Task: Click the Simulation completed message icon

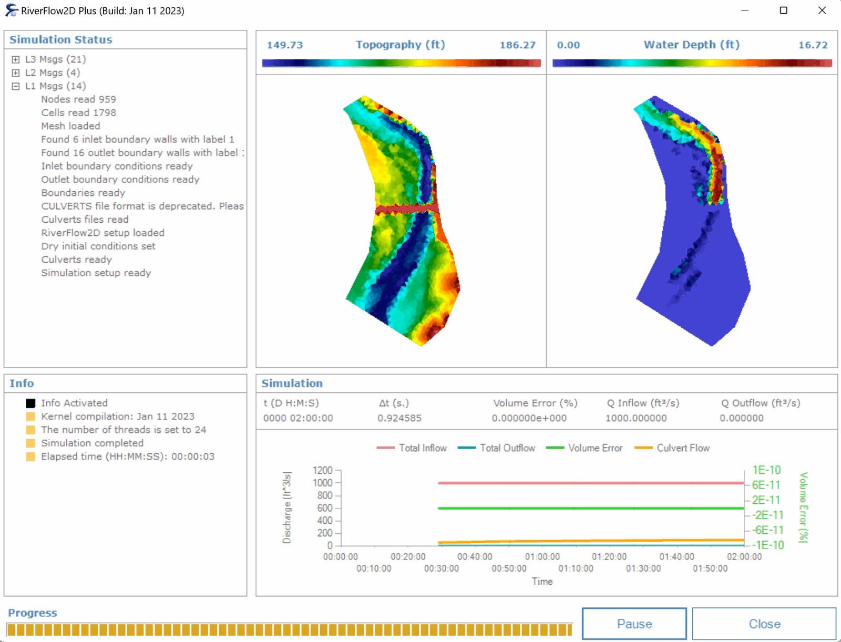Action: pyautogui.click(x=30, y=443)
